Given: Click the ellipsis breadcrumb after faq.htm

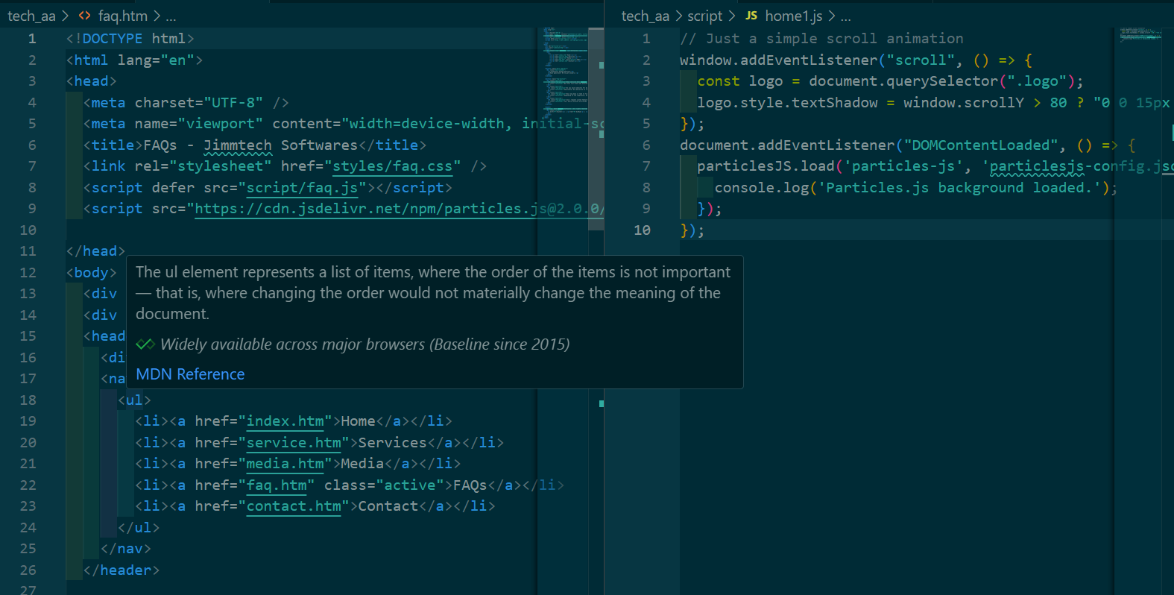Looking at the screenshot, I should pyautogui.click(x=171, y=16).
